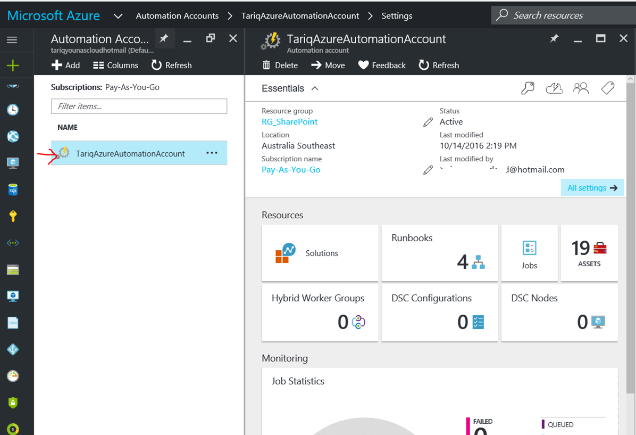Select TariqAzureAutomationAccount in the accounts list
The image size is (636, 435).
click(x=139, y=153)
